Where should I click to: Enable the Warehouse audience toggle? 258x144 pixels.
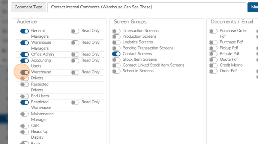point(25,72)
